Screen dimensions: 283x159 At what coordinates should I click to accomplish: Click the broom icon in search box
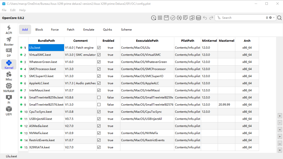219,18
